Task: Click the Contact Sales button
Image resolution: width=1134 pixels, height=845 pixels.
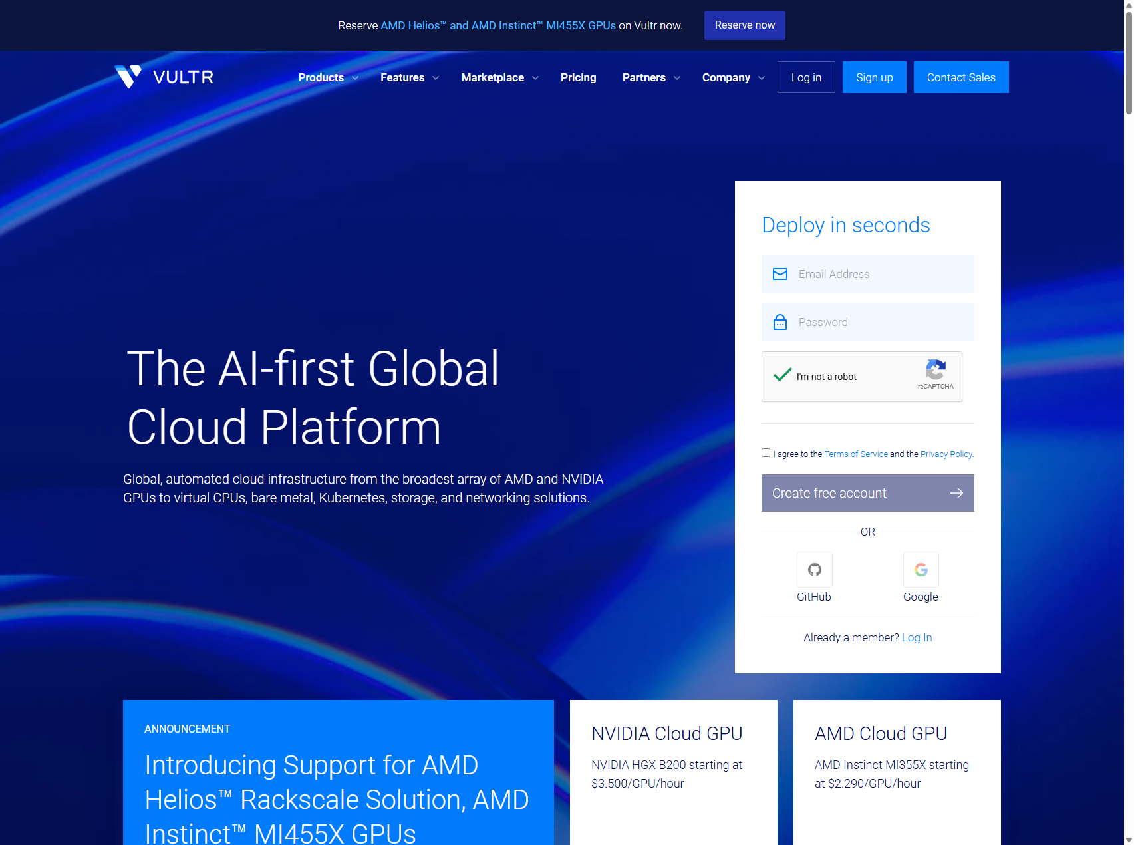Action: click(961, 77)
